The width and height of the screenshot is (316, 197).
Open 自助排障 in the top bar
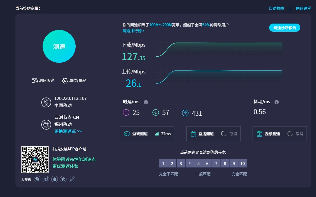tap(276, 8)
